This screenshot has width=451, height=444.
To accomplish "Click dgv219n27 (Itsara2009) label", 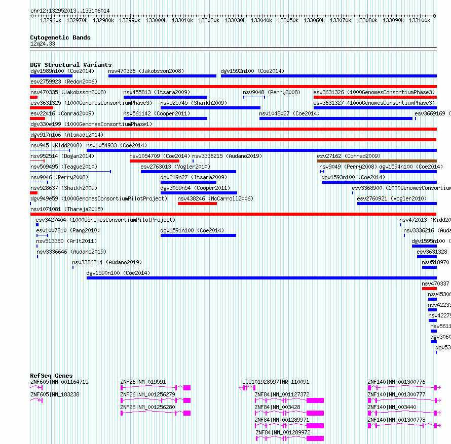I will coord(194,177).
